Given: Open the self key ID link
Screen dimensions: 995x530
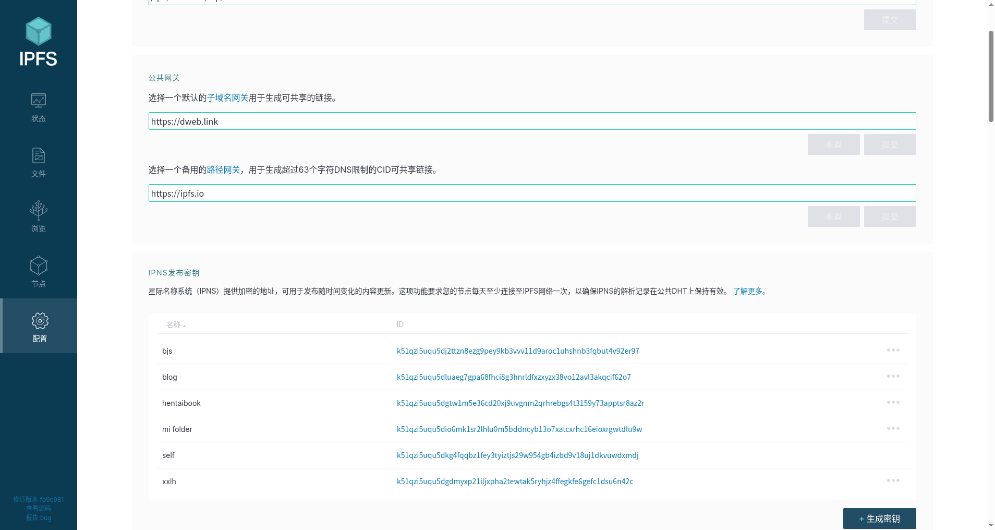Looking at the screenshot, I should (x=518, y=455).
